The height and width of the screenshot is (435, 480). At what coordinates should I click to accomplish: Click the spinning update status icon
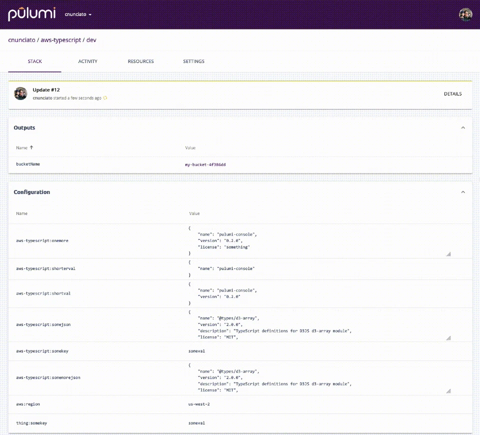pyautogui.click(x=105, y=98)
